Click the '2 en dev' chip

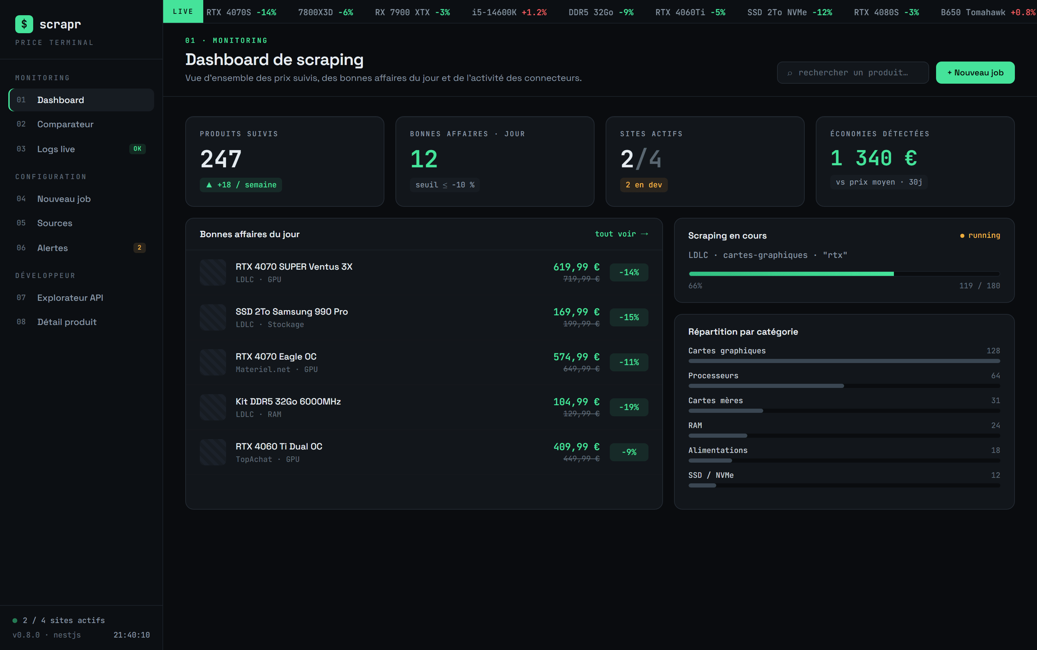click(x=644, y=185)
